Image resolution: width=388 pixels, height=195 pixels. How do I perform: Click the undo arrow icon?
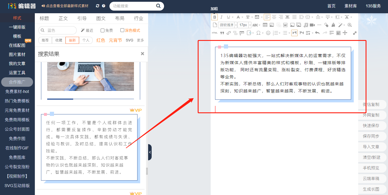[317, 33]
